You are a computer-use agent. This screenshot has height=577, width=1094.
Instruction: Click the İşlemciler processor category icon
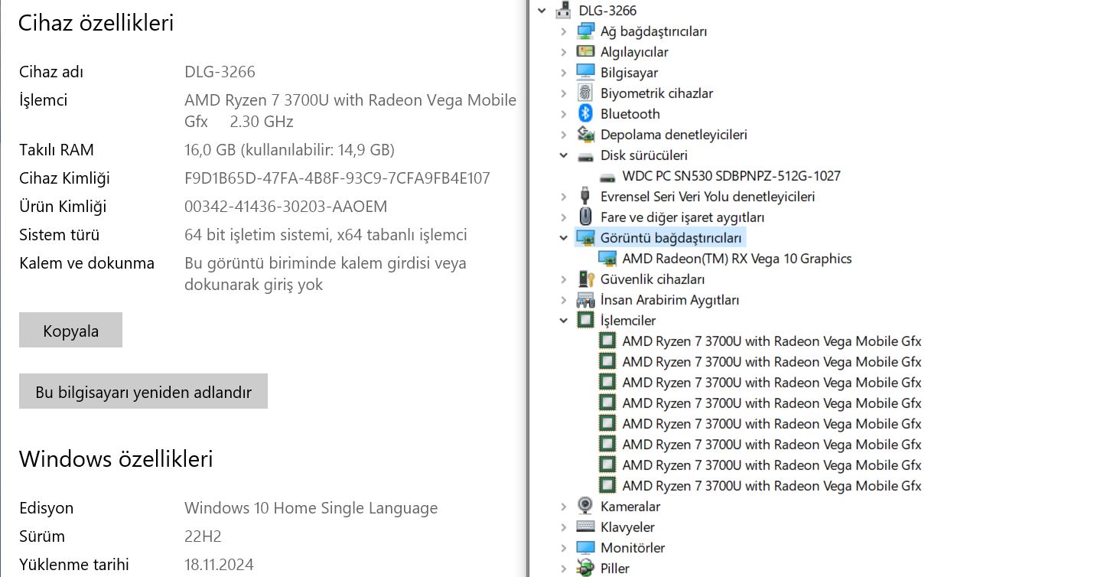[x=585, y=320]
